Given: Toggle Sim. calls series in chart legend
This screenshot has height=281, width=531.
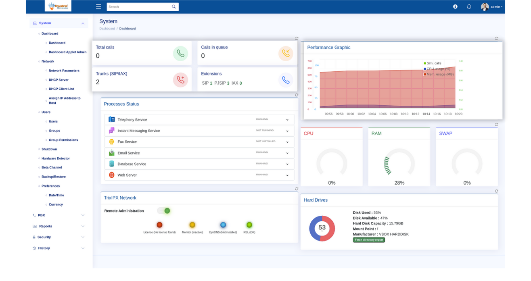Looking at the screenshot, I should pos(433,63).
